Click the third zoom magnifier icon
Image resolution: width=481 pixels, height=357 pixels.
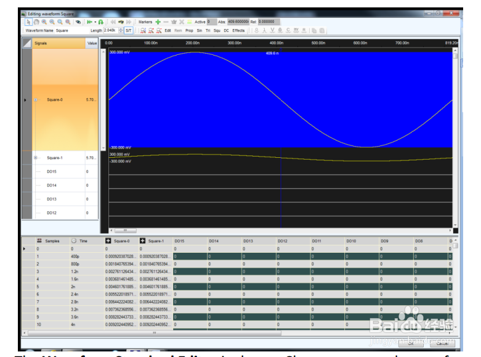coord(60,22)
